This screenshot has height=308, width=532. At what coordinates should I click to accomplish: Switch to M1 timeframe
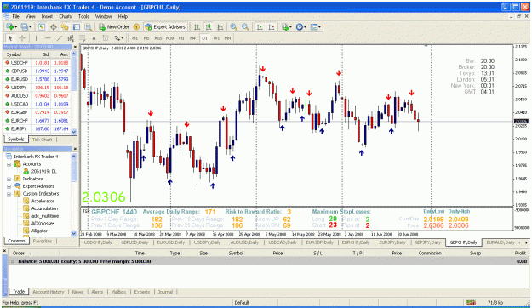click(x=134, y=38)
